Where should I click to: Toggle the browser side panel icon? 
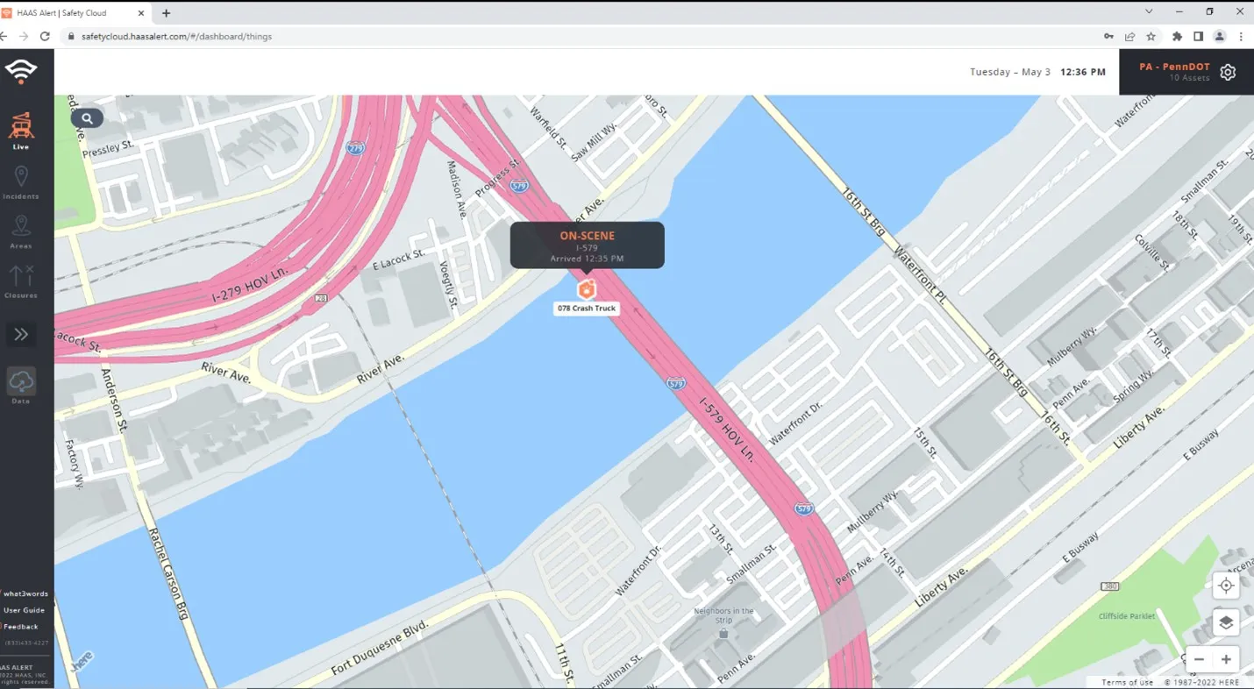1198,37
